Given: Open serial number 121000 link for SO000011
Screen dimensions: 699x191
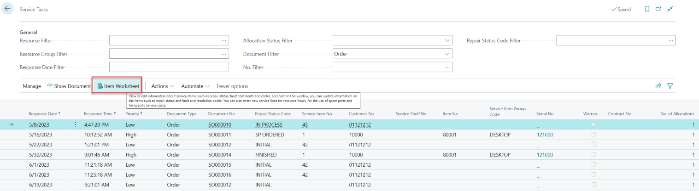Looking at the screenshot, I should tap(545, 135).
